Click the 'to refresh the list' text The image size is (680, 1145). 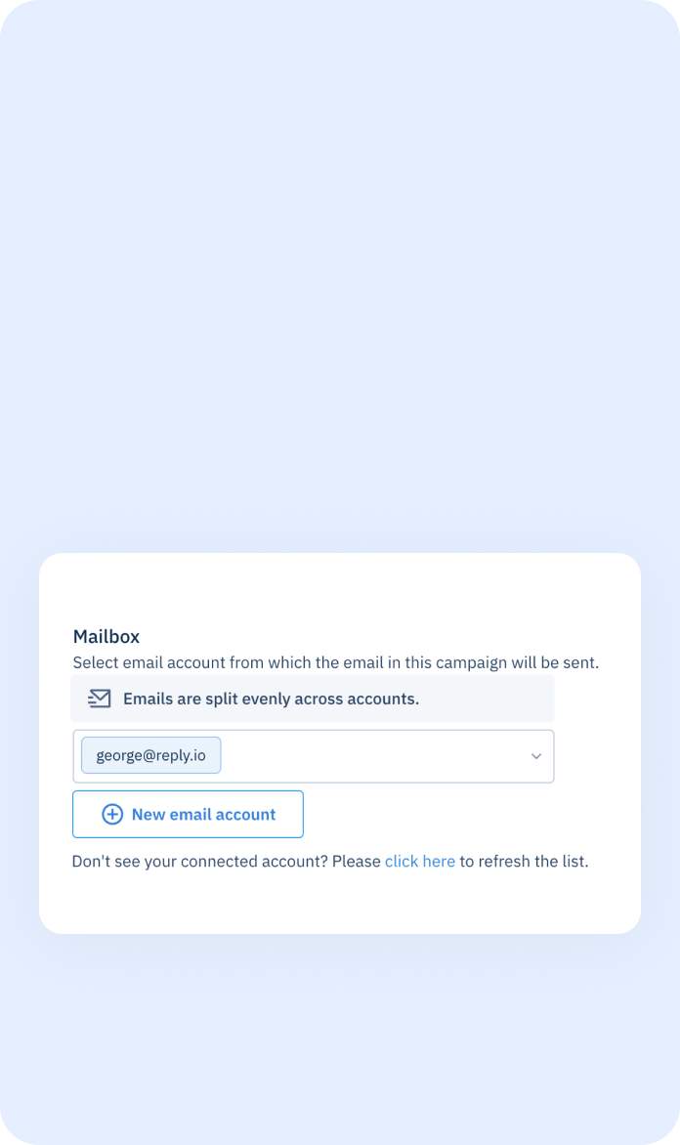tap(524, 861)
